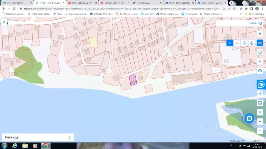Open the chat assistant bubble
Screen dimensions: 266x149
click(x=249, y=118)
